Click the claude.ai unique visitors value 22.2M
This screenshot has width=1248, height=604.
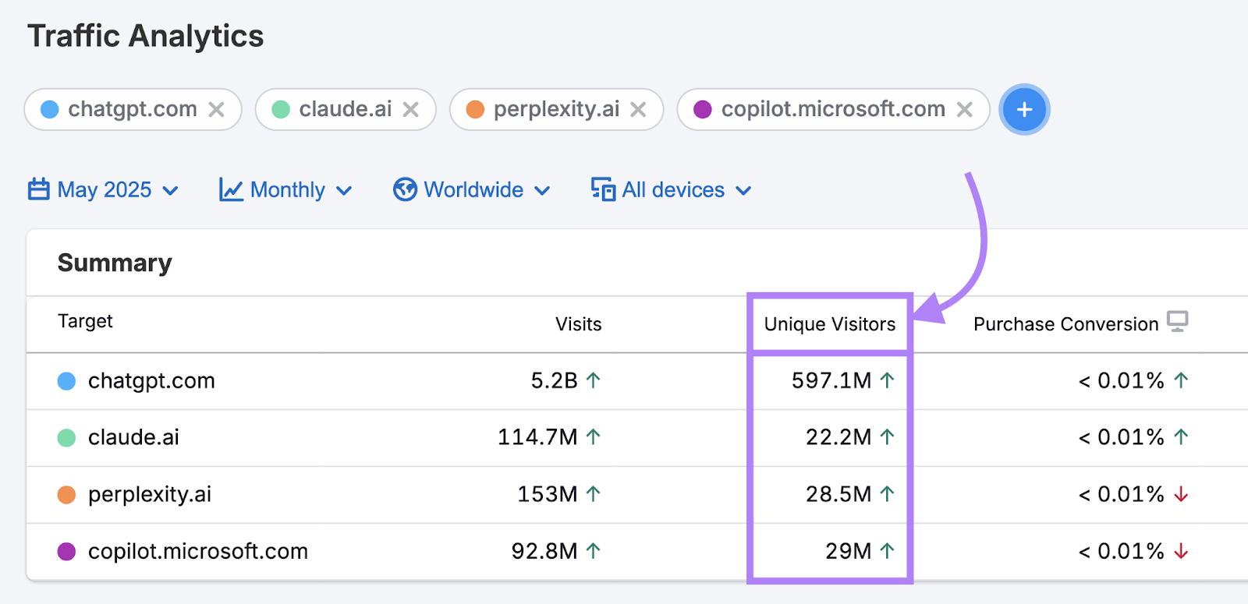pos(838,437)
